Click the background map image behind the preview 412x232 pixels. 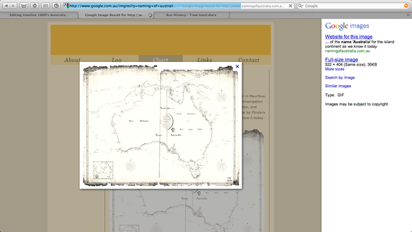[186, 211]
